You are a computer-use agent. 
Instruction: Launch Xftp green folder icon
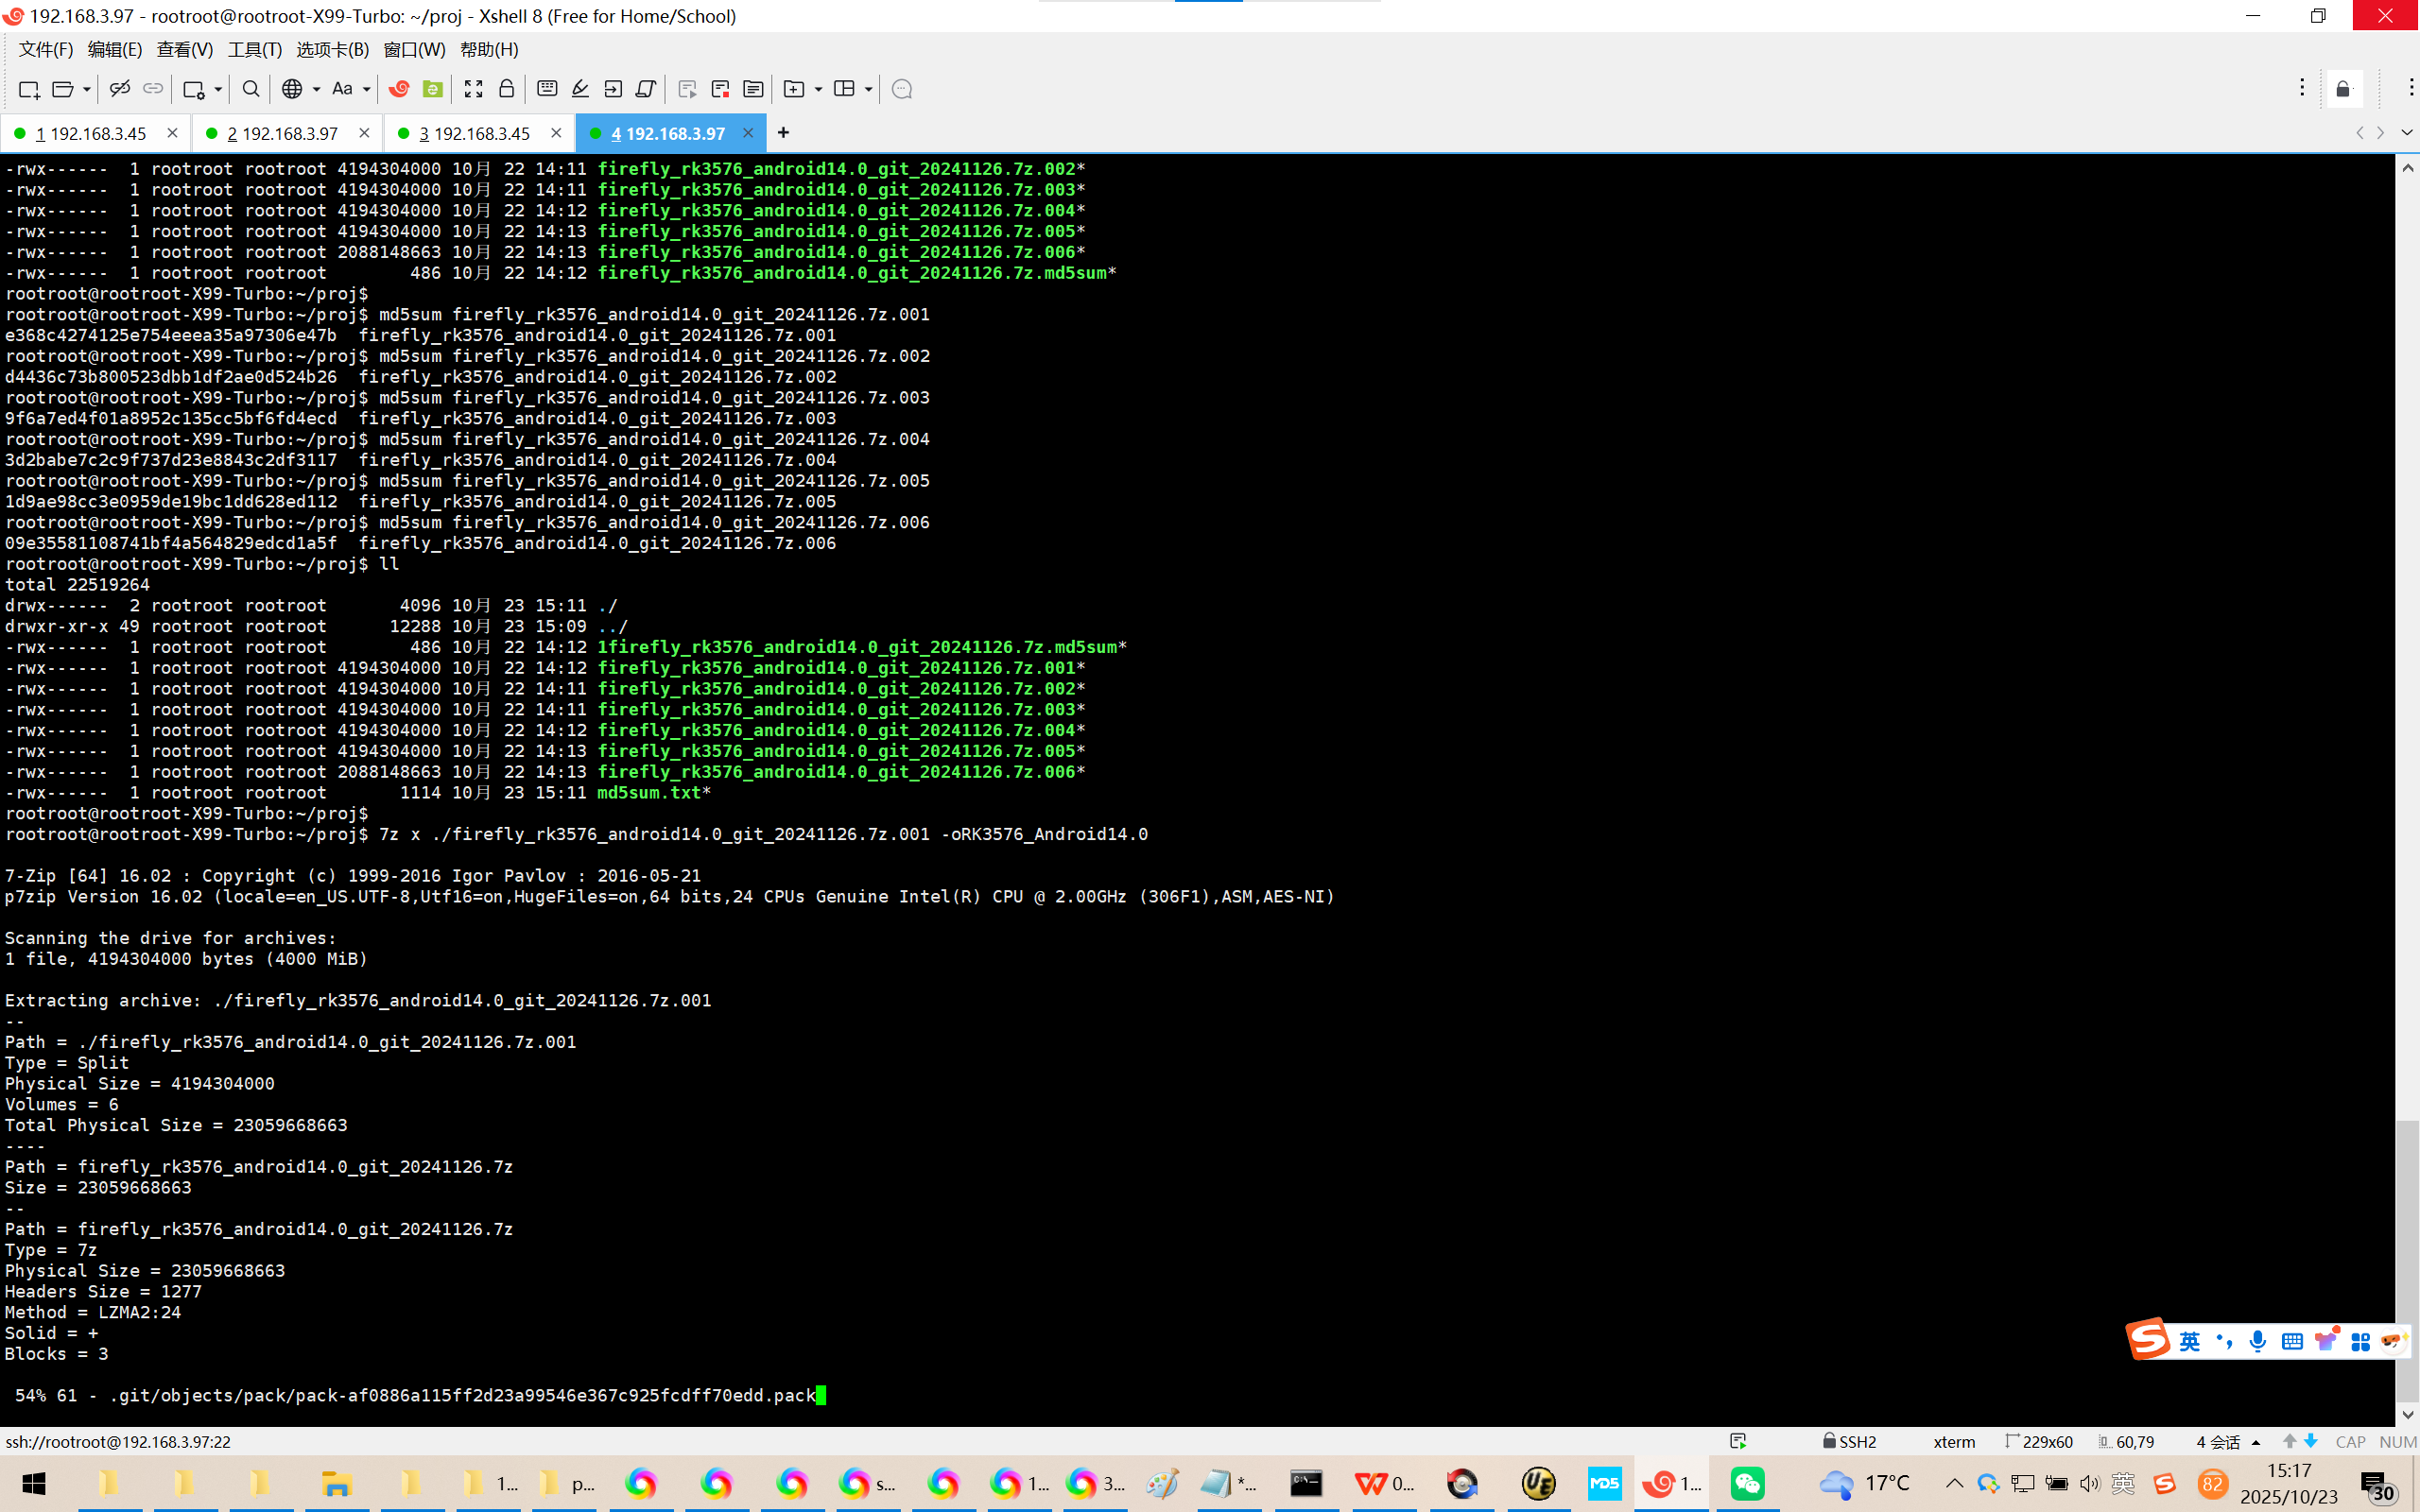433,89
